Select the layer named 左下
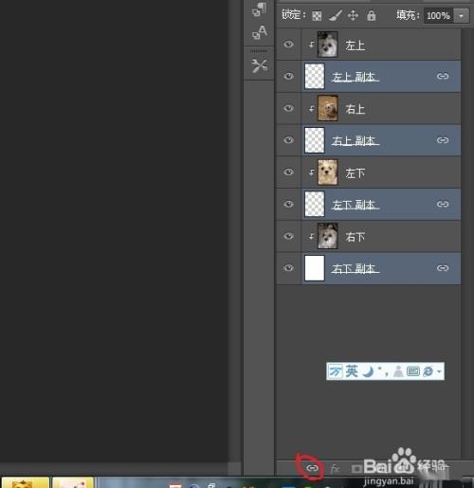The height and width of the screenshot is (488, 474). click(x=355, y=173)
